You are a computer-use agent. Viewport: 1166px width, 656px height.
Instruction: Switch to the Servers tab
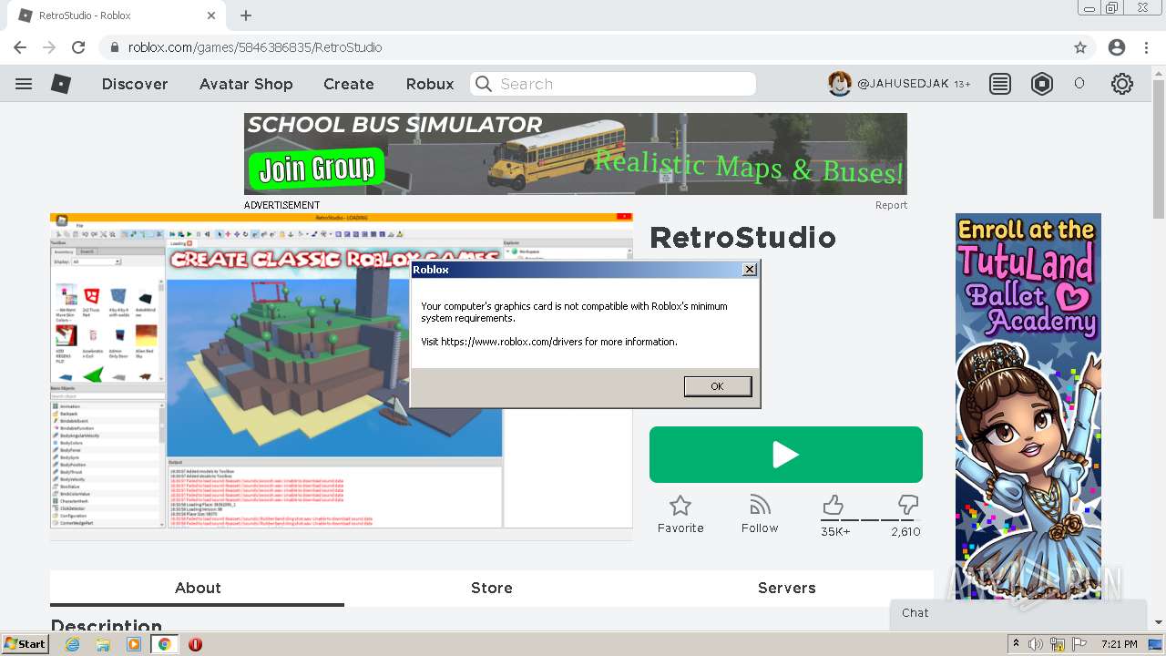(x=787, y=588)
